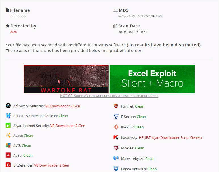The width and height of the screenshot is (219, 172).
Task: Click the NOTICE about unstable AV link
Action: [x=109, y=96]
